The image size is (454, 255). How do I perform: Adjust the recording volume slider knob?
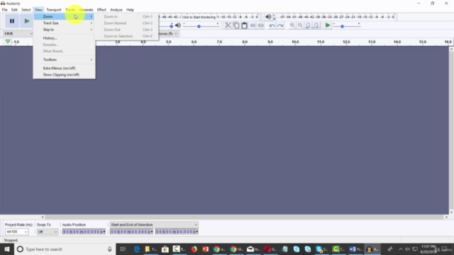pos(172,26)
